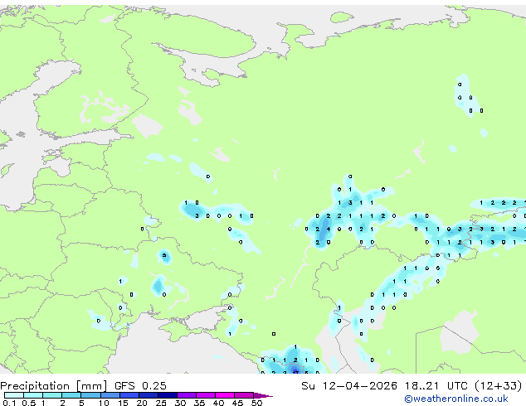Select the 0.5–1 mm legend swatch
Image resolution: width=526 pixels, height=406 pixels.
tap(33, 395)
